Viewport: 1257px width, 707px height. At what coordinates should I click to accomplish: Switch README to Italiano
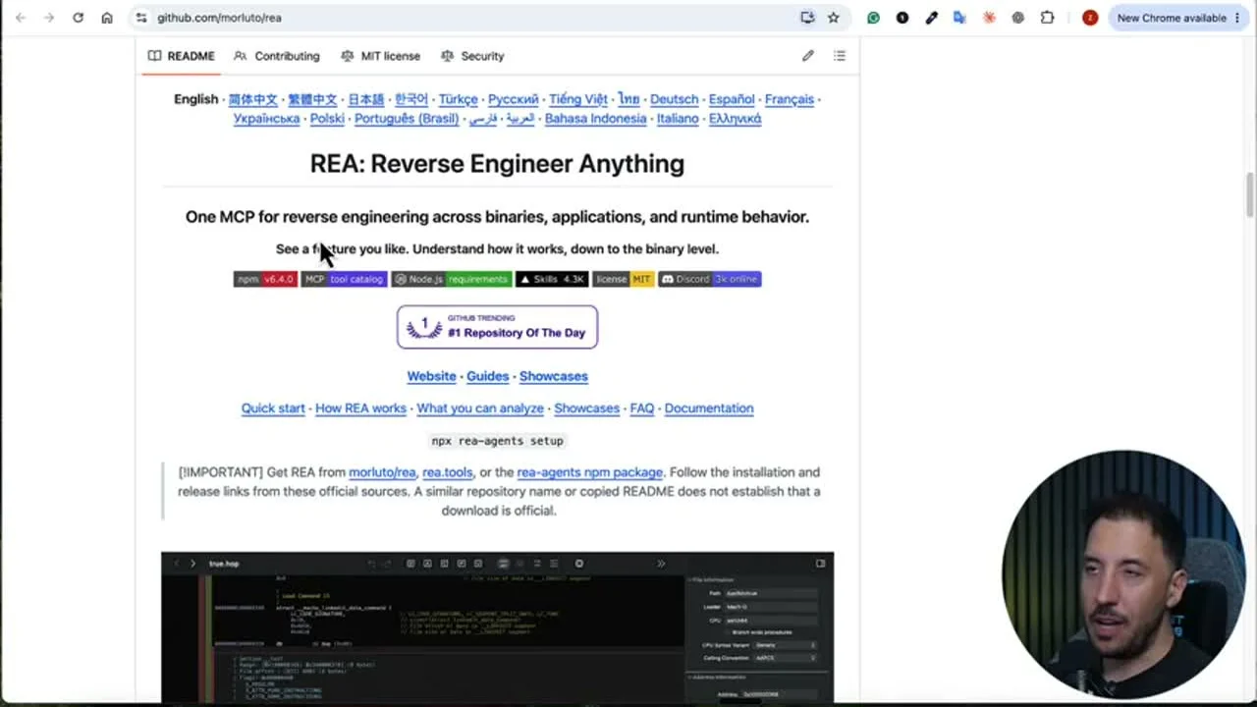point(678,118)
